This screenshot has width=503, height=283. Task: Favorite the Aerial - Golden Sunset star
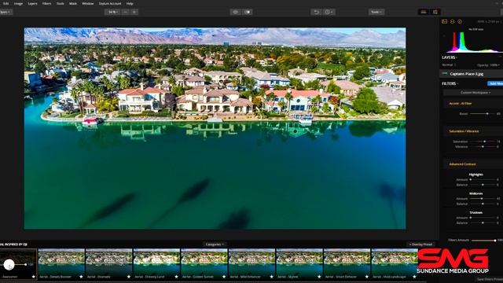point(224,277)
